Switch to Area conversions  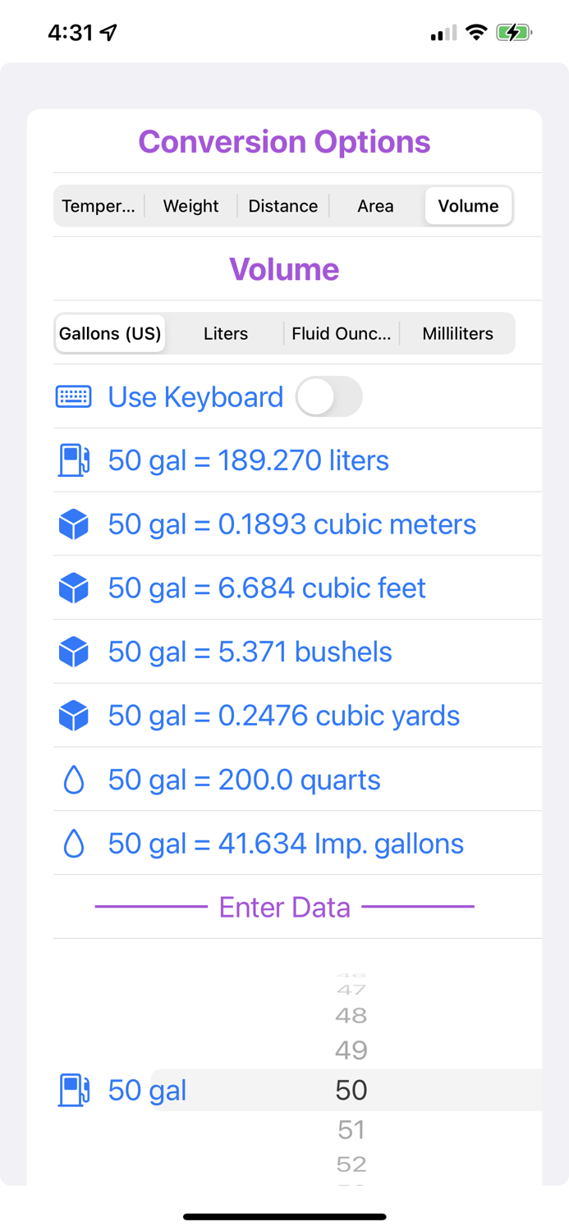point(374,206)
